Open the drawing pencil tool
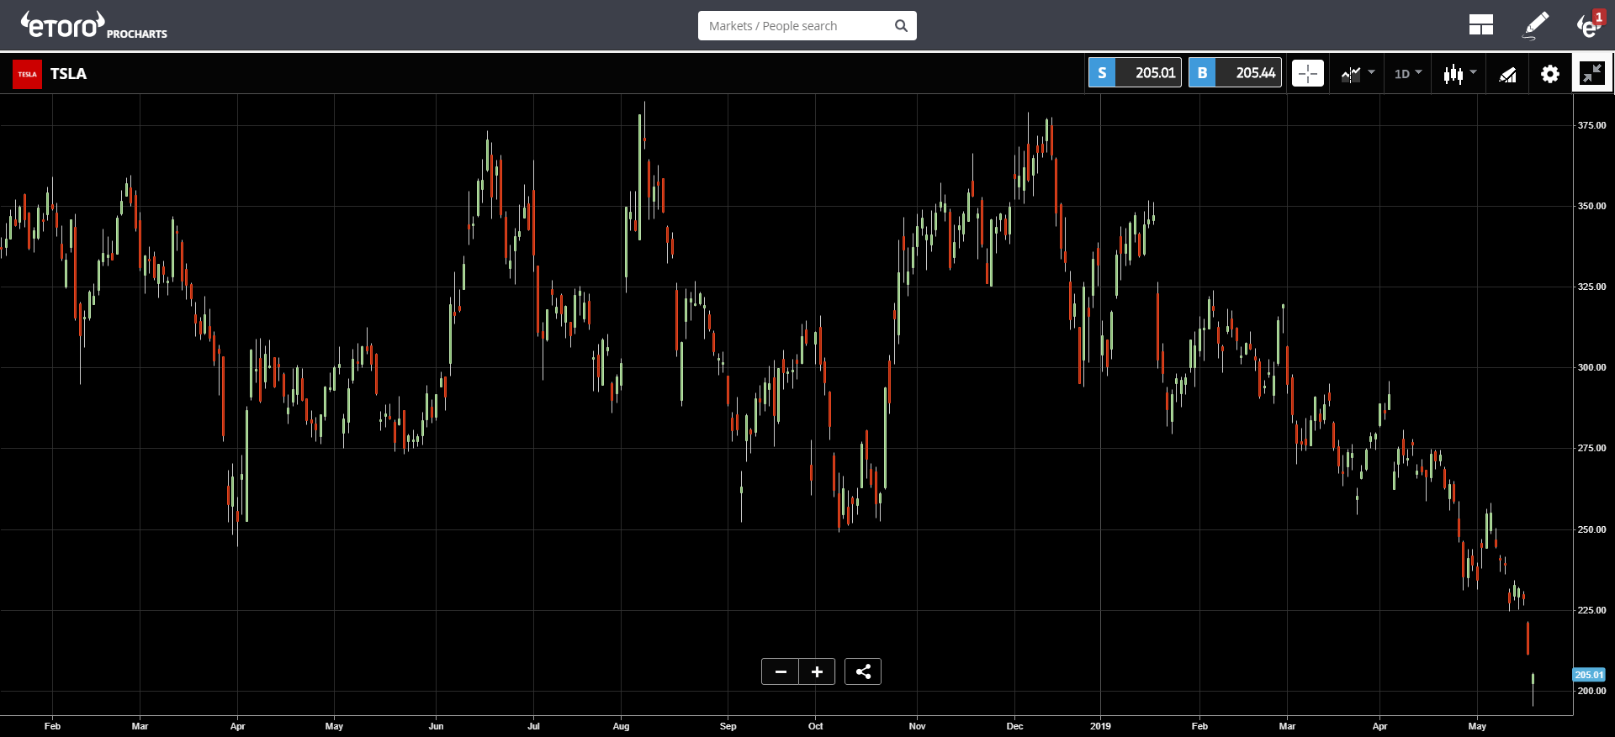This screenshot has width=1615, height=737. [1536, 25]
